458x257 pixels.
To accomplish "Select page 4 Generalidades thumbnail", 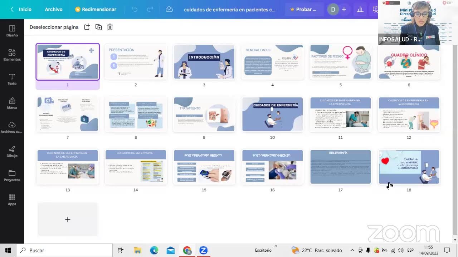I will (272, 62).
